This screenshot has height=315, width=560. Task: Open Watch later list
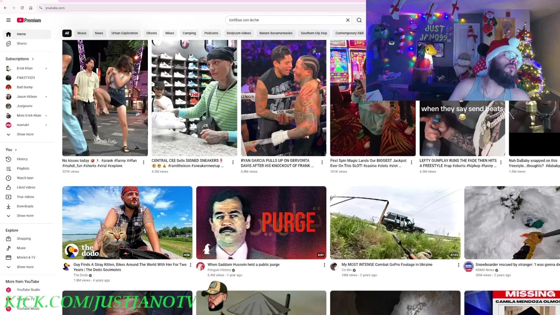point(27,178)
